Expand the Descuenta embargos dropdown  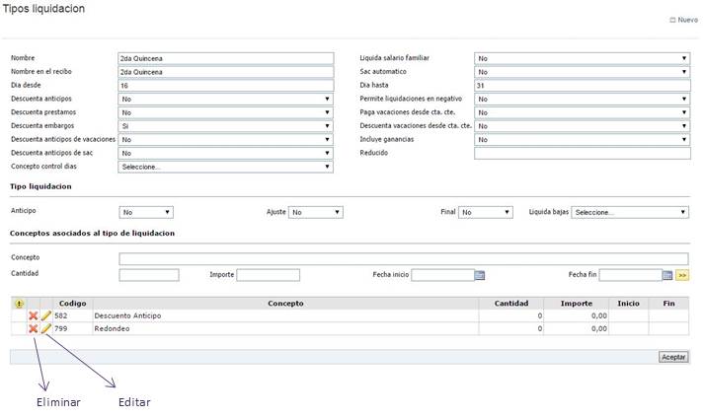tap(225, 126)
